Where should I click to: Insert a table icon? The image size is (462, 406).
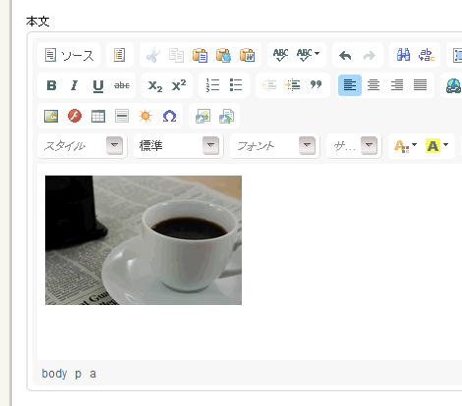coord(98,116)
